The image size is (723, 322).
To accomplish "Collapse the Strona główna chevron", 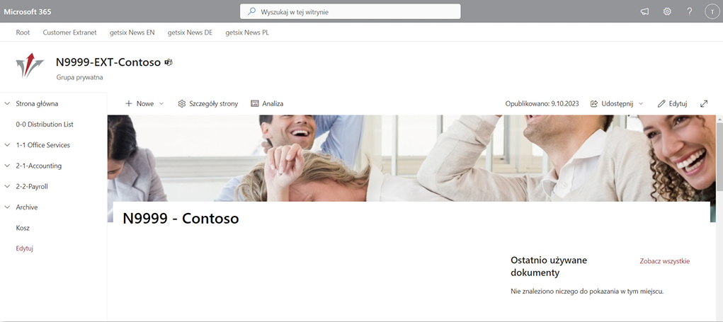I will point(7,103).
